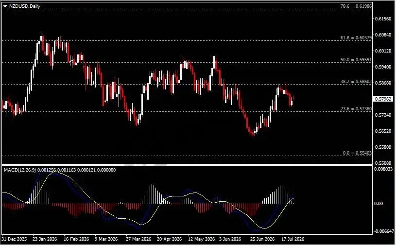The width and height of the screenshot is (396, 245).
Task: Click the current price tag 0.57962
Action: [x=383, y=99]
